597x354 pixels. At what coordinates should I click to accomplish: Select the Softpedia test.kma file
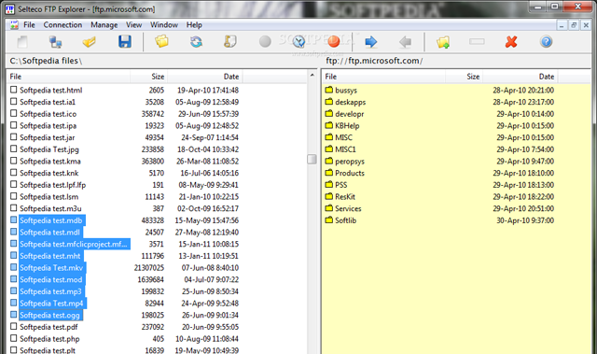coord(49,162)
